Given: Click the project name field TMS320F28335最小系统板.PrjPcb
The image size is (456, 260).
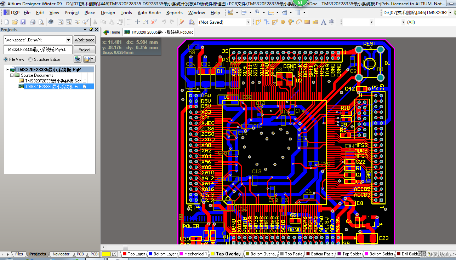Looking at the screenshot, I should pyautogui.click(x=38, y=50).
